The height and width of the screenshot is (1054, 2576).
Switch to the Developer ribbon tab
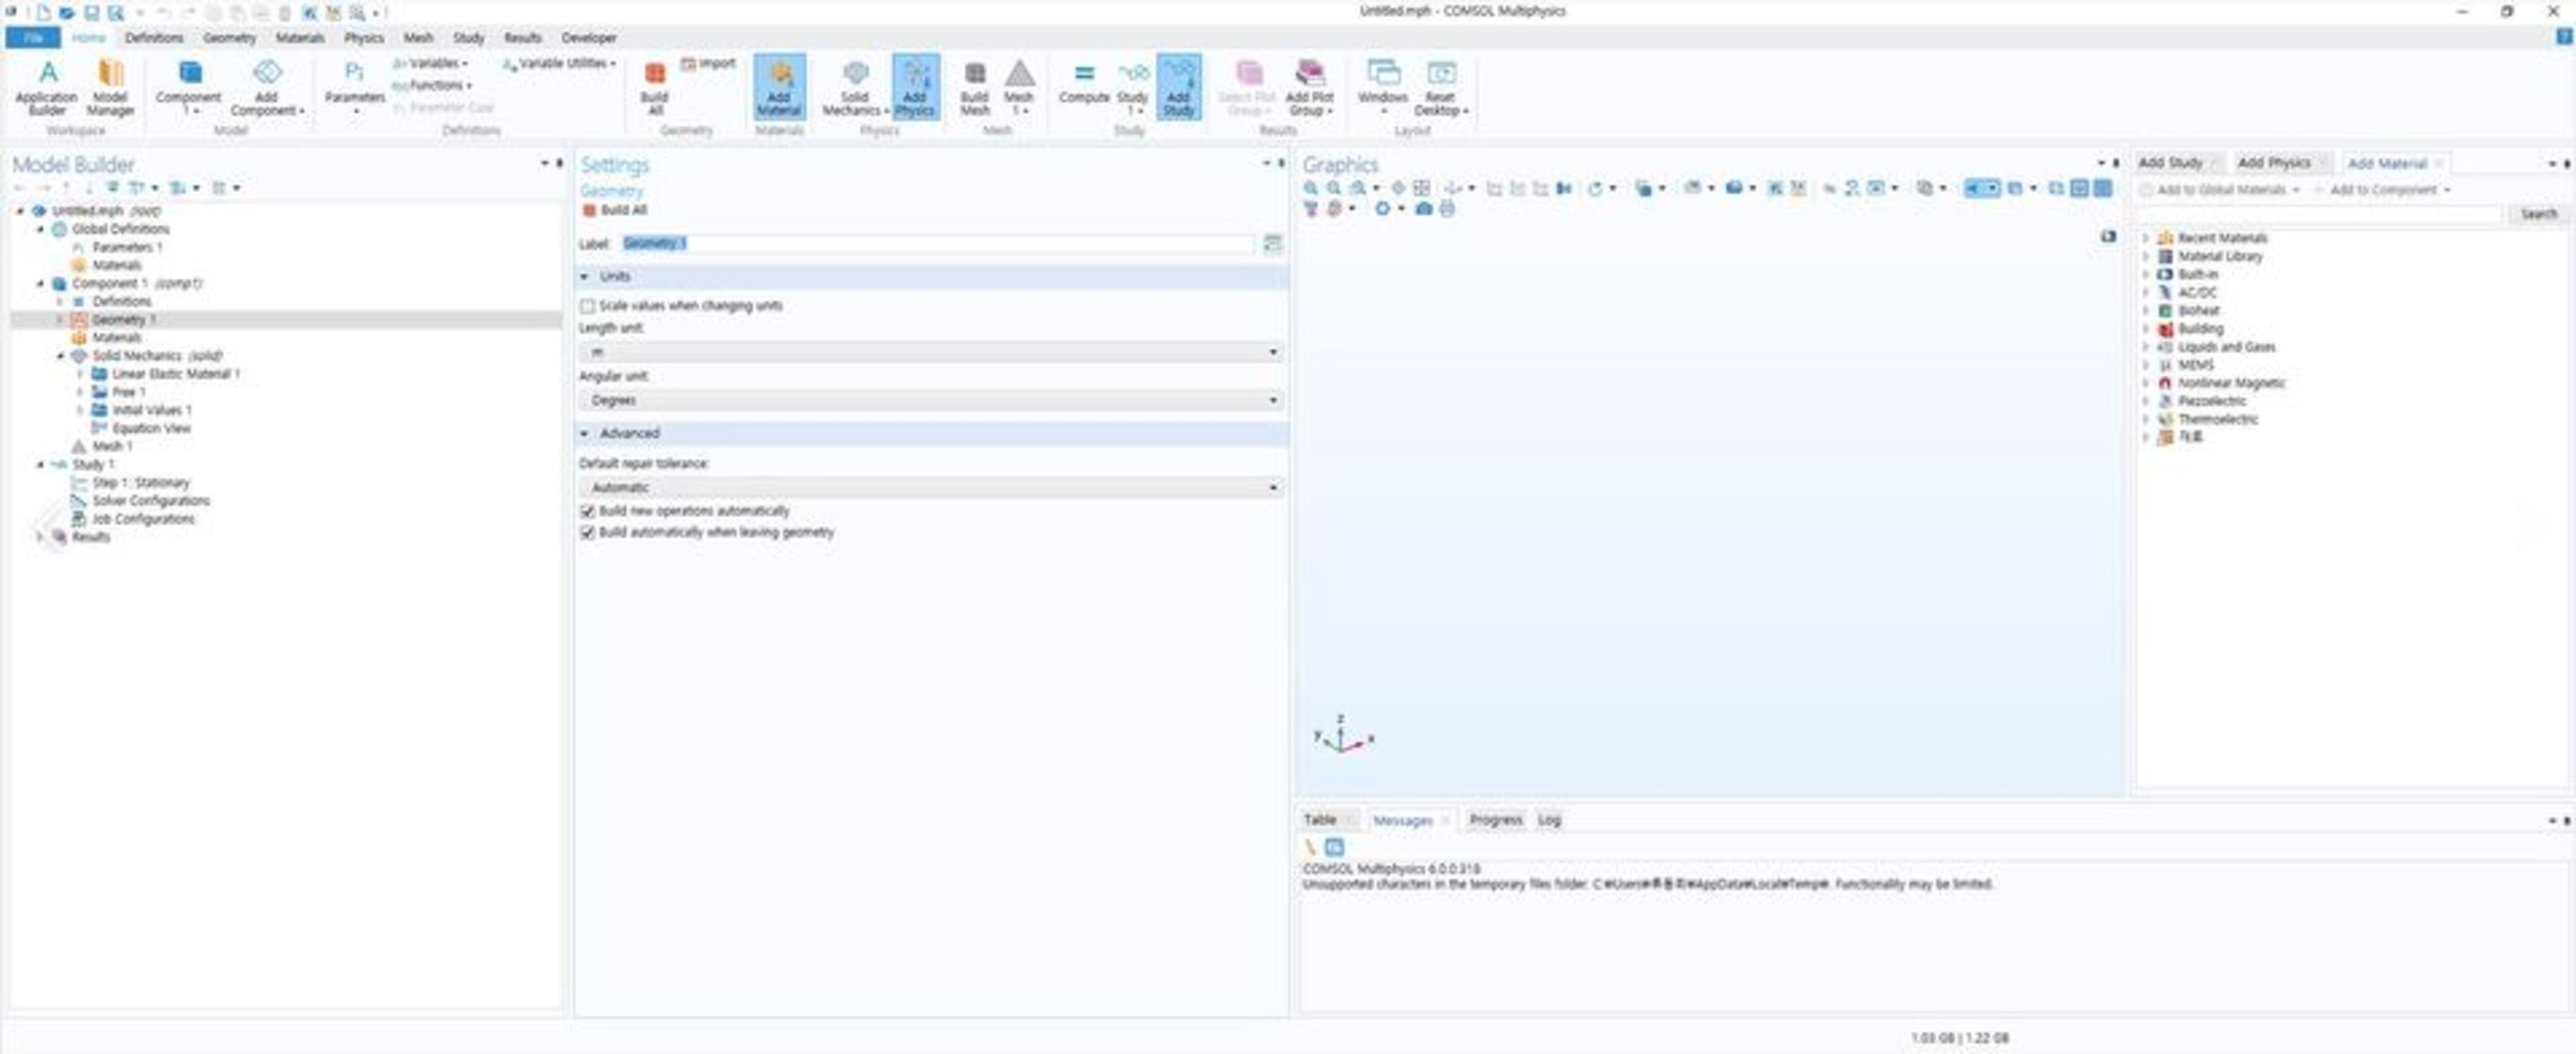click(x=589, y=38)
